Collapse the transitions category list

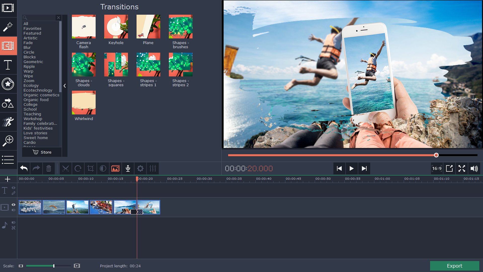pyautogui.click(x=65, y=86)
